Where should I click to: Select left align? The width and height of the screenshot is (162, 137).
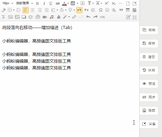(26, 10)
